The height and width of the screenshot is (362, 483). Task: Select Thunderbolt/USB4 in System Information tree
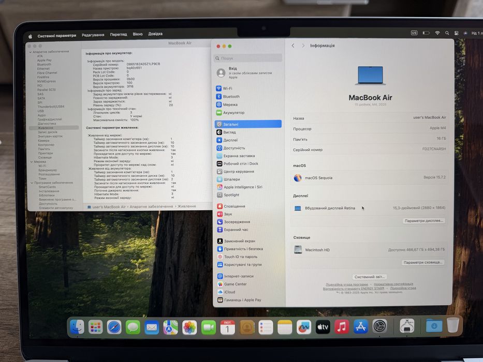[51, 107]
